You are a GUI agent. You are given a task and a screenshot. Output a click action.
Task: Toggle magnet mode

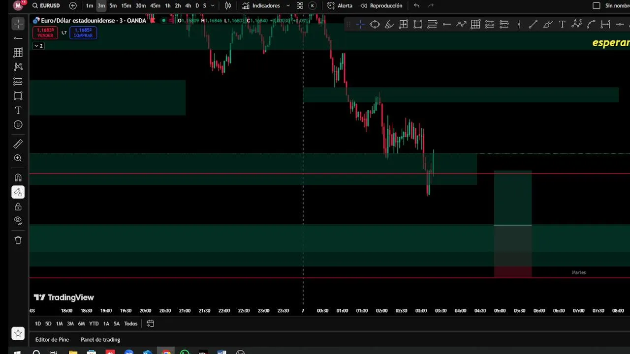pyautogui.click(x=18, y=177)
